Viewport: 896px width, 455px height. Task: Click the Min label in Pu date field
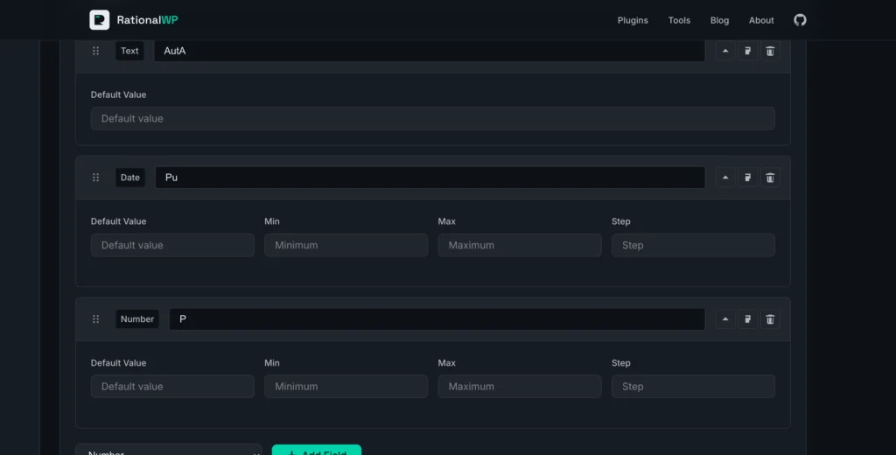pyautogui.click(x=272, y=221)
